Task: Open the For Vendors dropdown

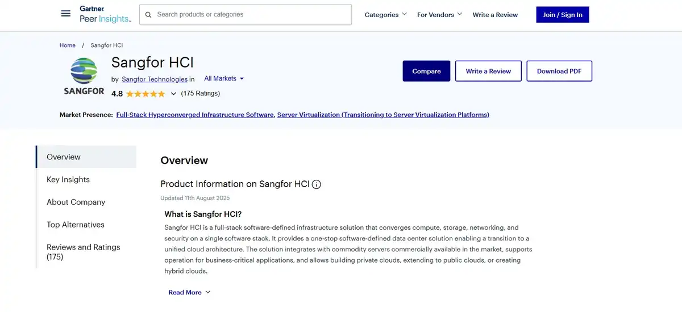Action: 439,15
